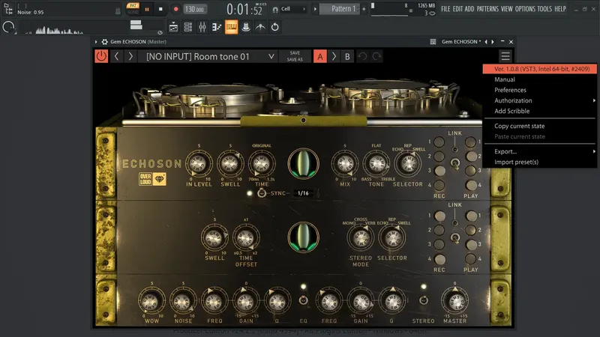Click the plugin undo arrow icon
The width and height of the screenshot is (600, 337).
point(362,57)
